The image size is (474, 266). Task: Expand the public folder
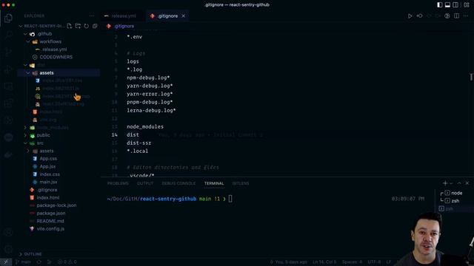[25, 135]
